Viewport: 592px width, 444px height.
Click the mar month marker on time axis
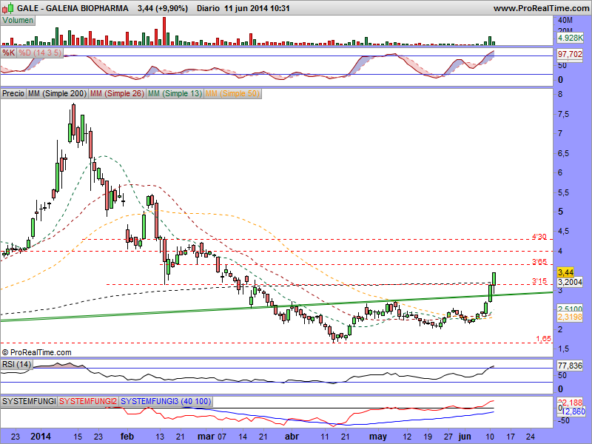[x=206, y=437]
